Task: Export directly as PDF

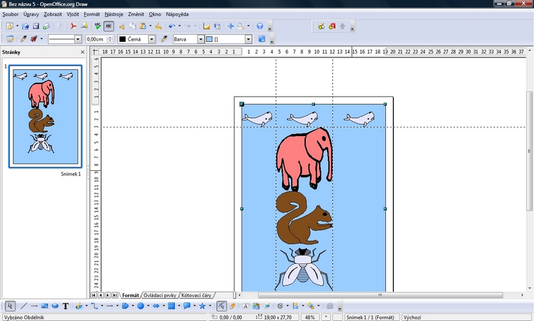Action: [x=75, y=27]
